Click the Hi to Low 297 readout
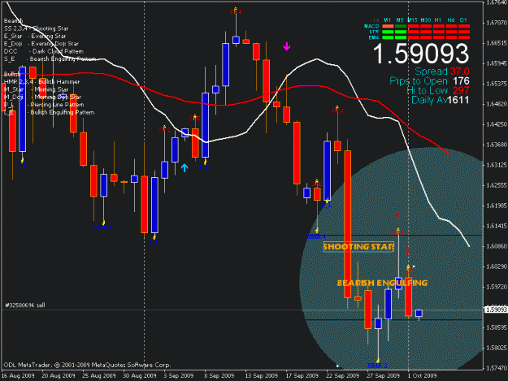Screen dimensions: 508x381 click(438, 90)
